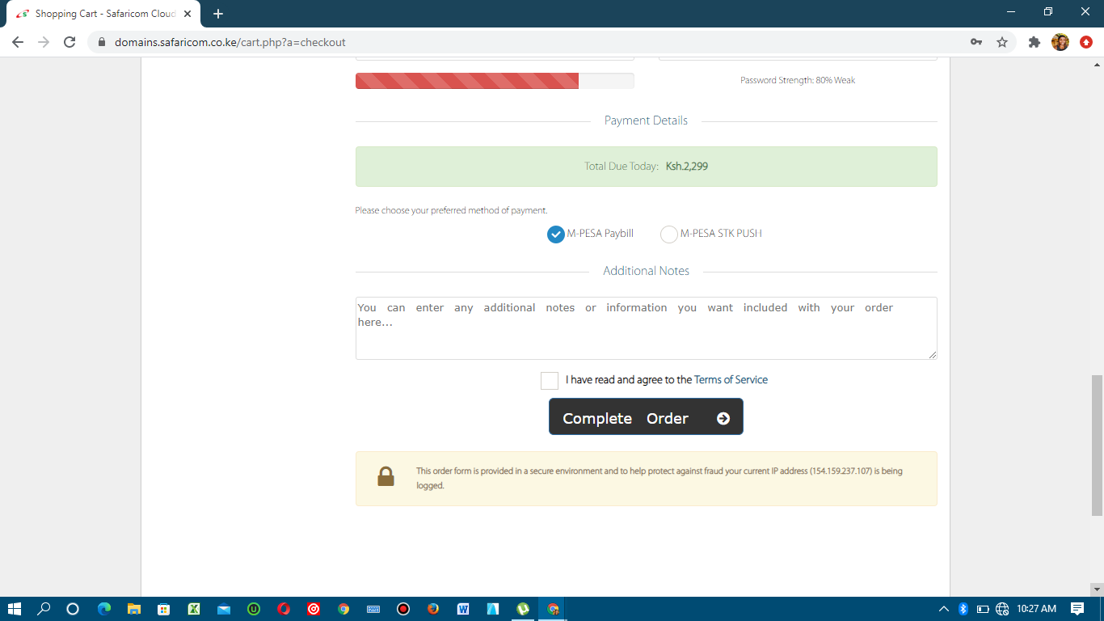Tick the agree to Terms of Service checkbox
This screenshot has height=621, width=1104.
[550, 380]
